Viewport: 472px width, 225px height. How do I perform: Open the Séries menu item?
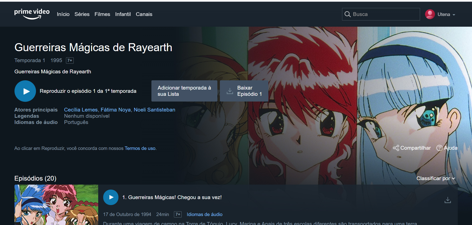click(x=82, y=14)
